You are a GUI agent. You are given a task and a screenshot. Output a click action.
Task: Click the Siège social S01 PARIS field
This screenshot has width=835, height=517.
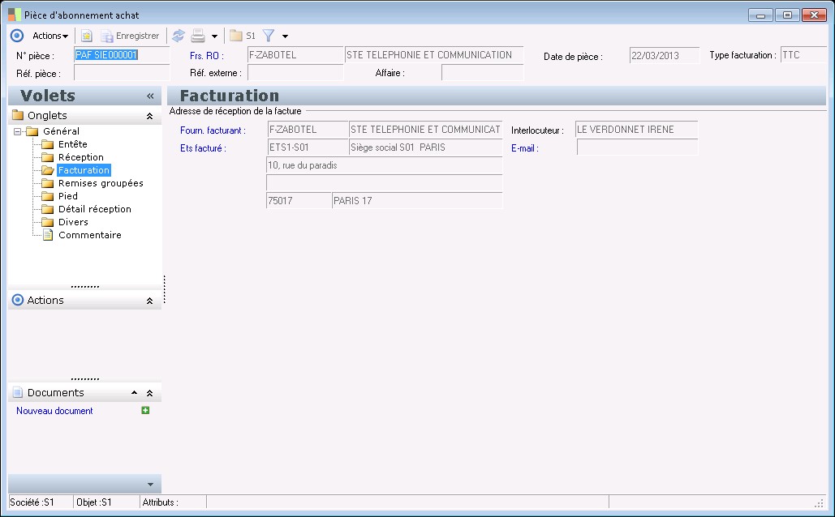(x=425, y=147)
